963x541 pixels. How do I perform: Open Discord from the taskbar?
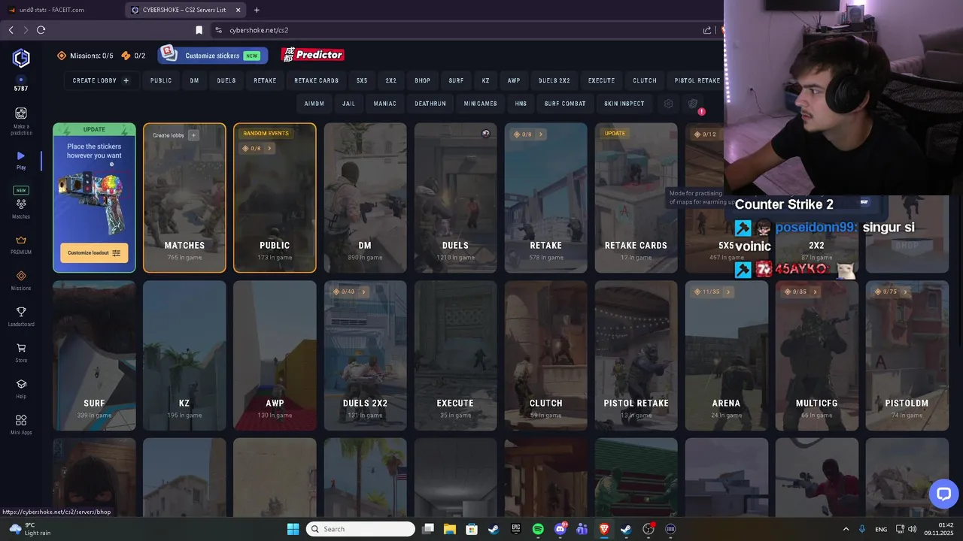560,529
